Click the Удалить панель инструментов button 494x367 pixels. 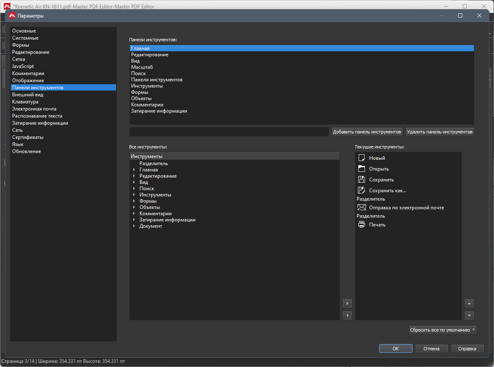(x=439, y=132)
